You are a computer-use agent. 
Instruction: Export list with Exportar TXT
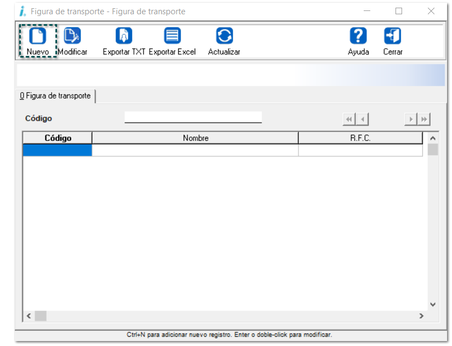pos(124,36)
